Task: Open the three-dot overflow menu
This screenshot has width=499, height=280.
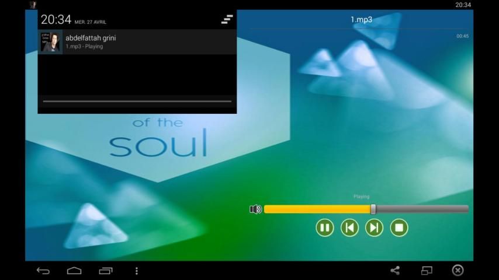Action: pyautogui.click(x=137, y=271)
